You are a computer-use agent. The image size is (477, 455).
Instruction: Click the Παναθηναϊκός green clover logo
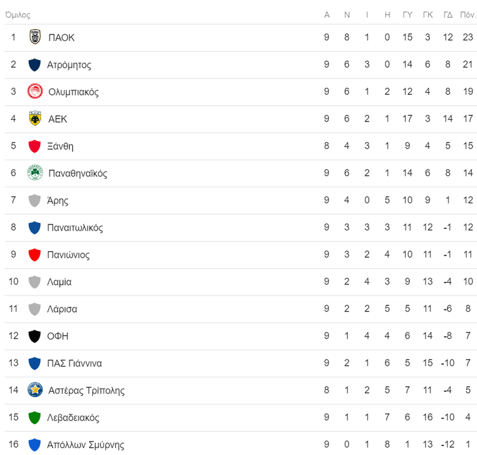click(35, 173)
